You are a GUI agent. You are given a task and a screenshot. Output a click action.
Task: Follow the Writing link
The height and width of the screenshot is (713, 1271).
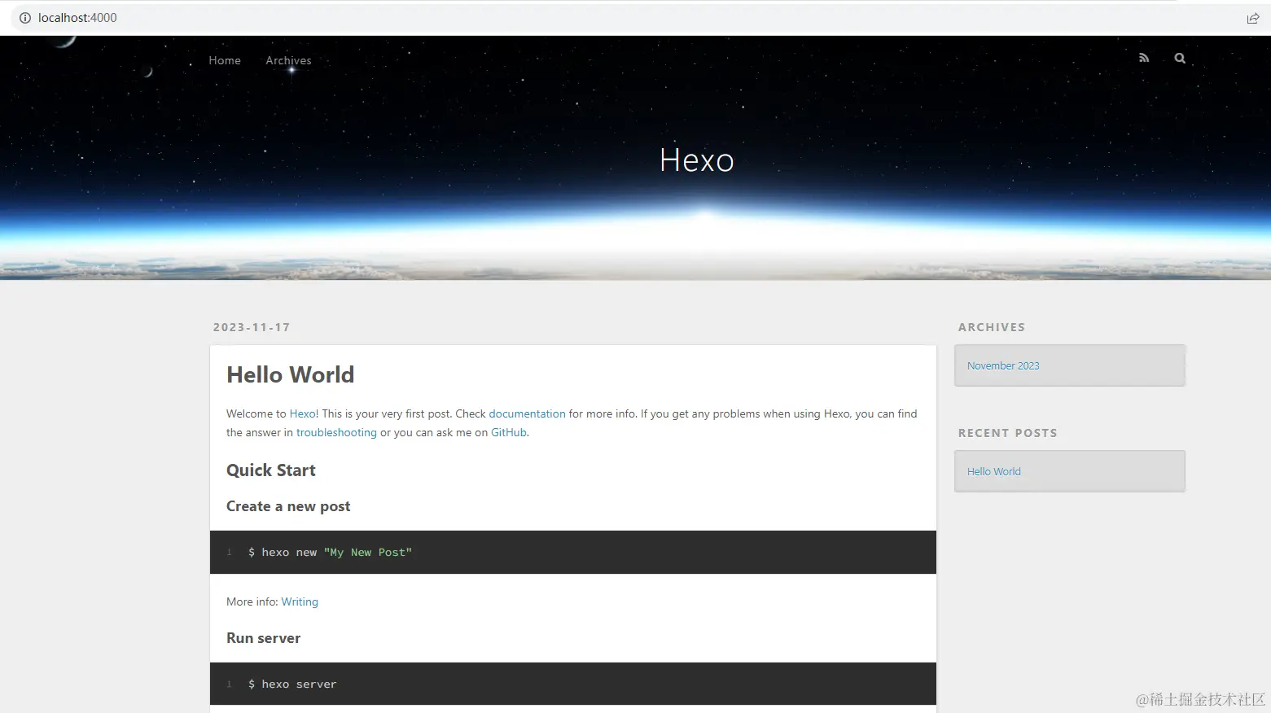pos(300,601)
